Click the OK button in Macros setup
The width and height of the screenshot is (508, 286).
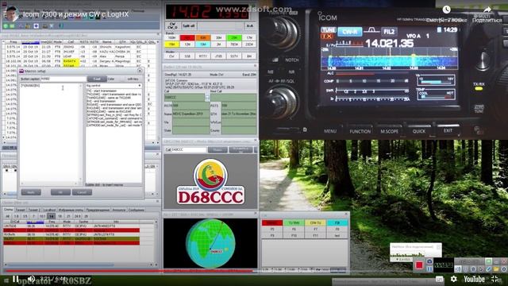tap(60, 192)
